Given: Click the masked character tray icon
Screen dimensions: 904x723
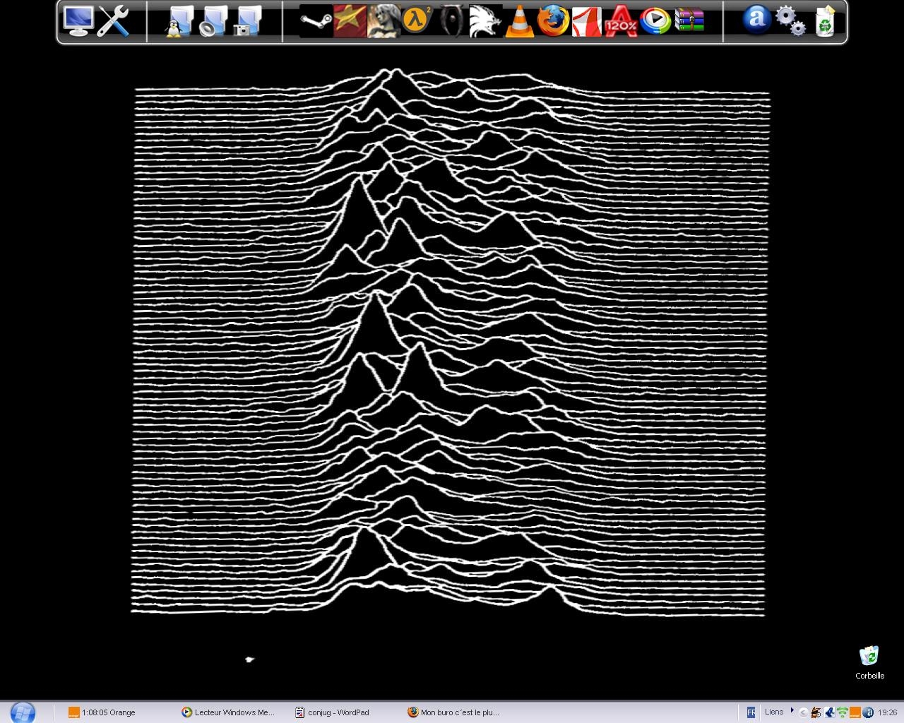Looking at the screenshot, I should [x=816, y=712].
